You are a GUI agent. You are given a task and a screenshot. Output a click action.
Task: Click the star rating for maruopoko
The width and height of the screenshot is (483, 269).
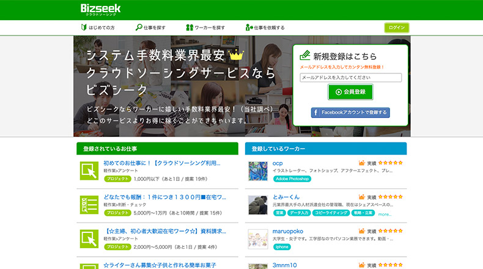coord(390,230)
